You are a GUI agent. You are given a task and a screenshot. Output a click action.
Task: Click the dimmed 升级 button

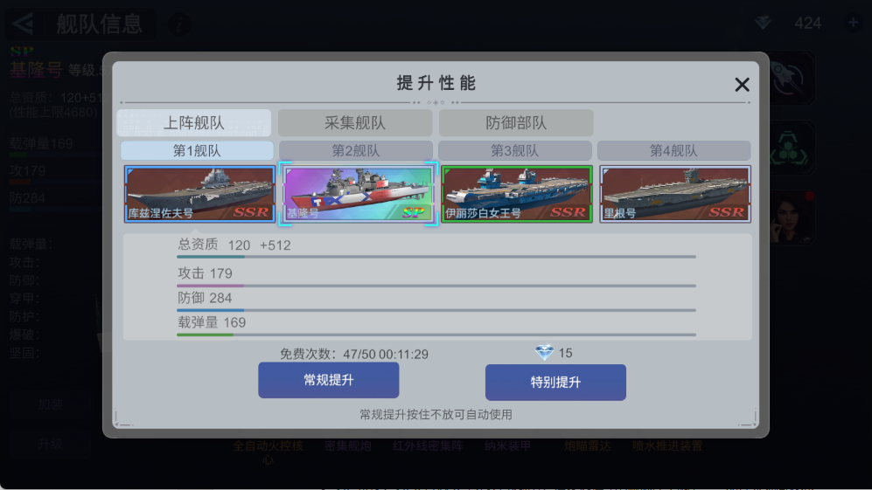click(50, 444)
